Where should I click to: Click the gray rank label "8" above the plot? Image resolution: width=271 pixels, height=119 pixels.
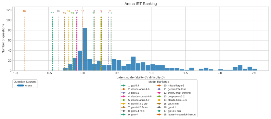pos(94,11)
